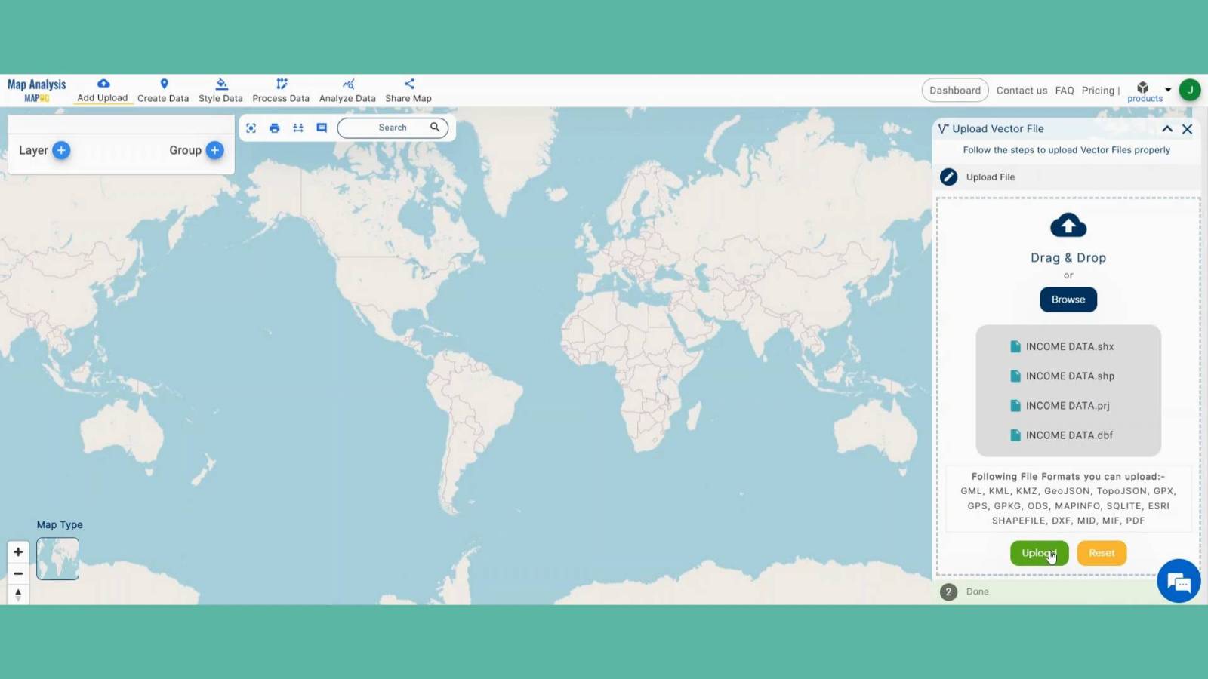Open the Analyze Data menu
The height and width of the screenshot is (679, 1208).
tap(347, 90)
